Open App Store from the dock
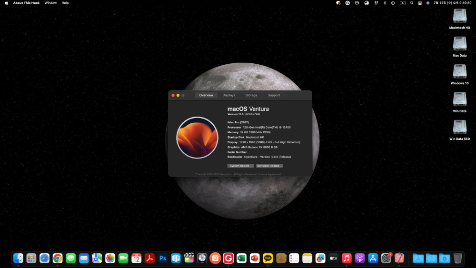Image resolution: width=476 pixels, height=268 pixels. (373, 258)
